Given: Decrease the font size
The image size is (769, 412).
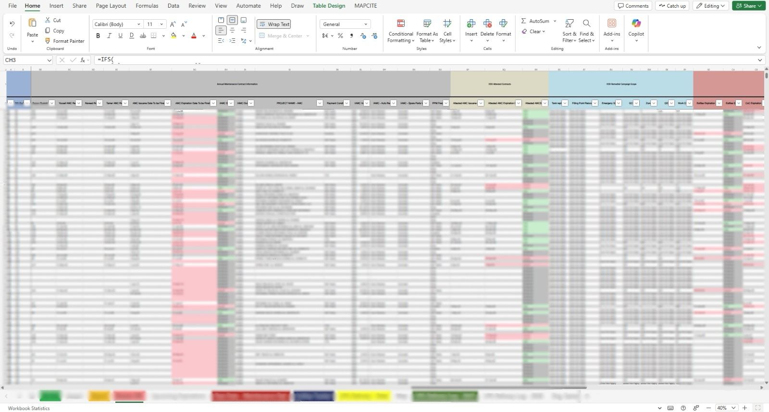Looking at the screenshot, I should 184,24.
